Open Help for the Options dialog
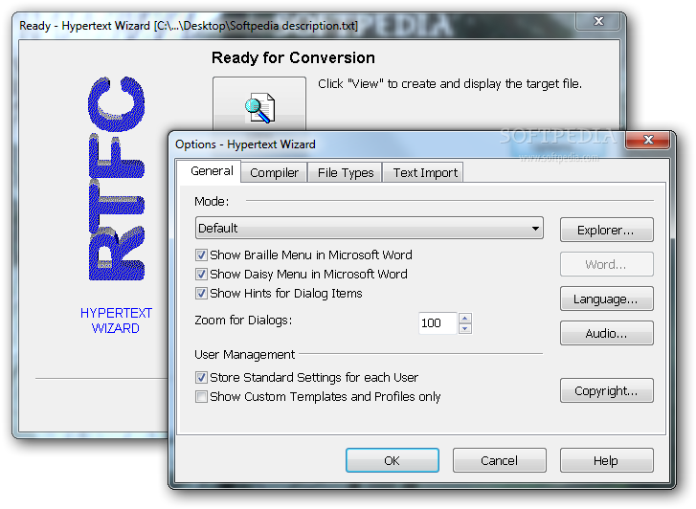696x509 pixels. [x=606, y=460]
